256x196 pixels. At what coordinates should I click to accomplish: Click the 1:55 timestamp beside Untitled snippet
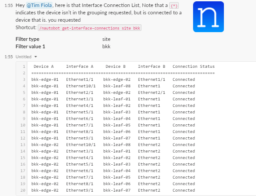pyautogui.click(x=9, y=57)
